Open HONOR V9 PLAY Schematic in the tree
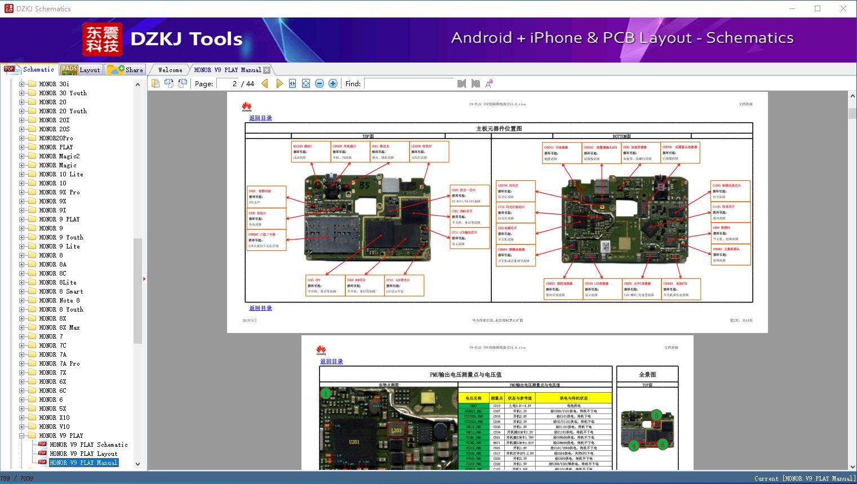Viewport: 857px width, 484px height. [x=88, y=445]
